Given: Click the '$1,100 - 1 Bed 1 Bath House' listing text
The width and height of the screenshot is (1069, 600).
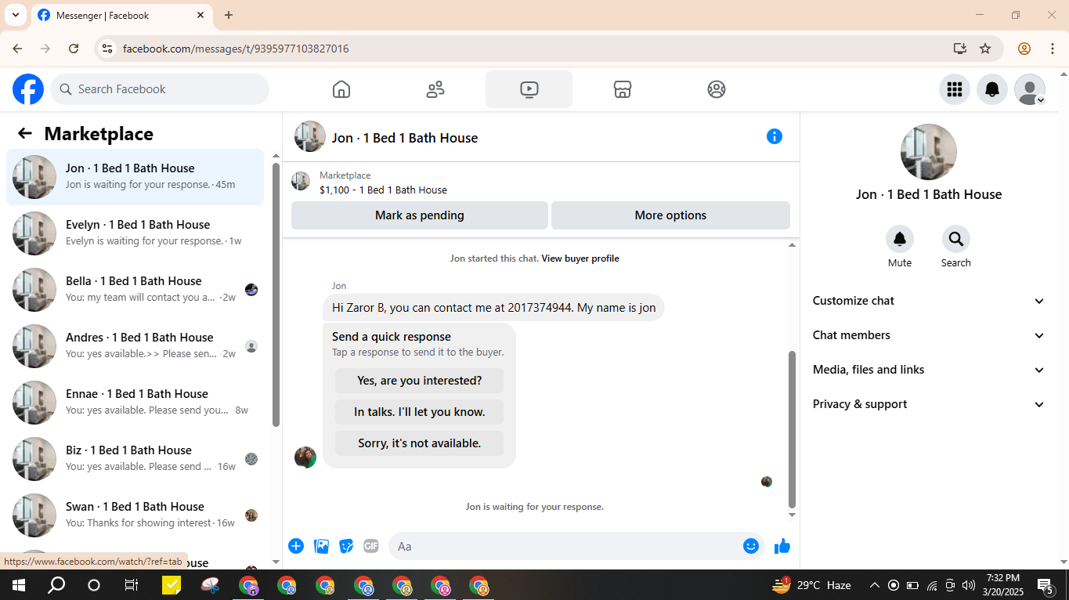Looking at the screenshot, I should click(383, 190).
